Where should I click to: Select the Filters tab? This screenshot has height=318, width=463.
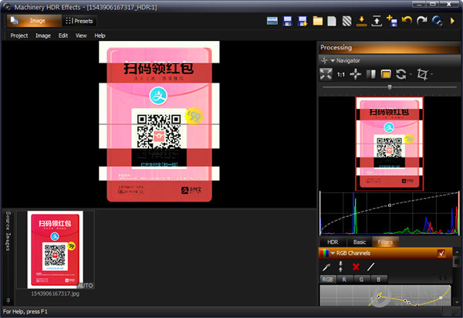[385, 242]
